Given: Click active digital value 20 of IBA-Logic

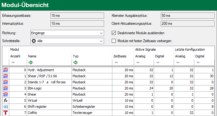Looking at the screenshot, I should pos(164,88).
